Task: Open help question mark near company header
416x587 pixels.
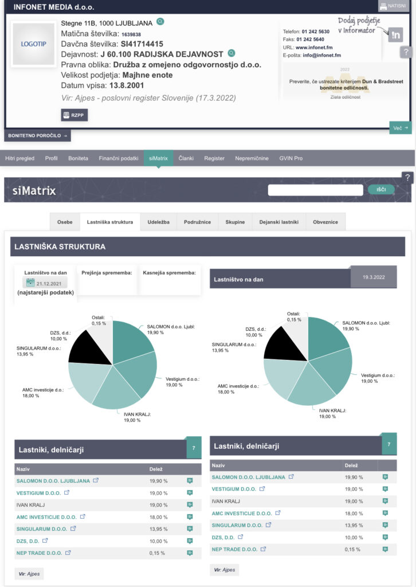Action: tap(406, 52)
